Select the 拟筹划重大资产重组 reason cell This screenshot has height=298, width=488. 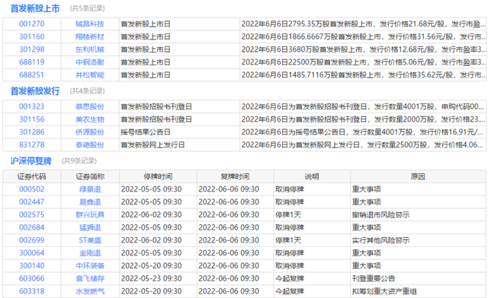[x=418, y=291]
